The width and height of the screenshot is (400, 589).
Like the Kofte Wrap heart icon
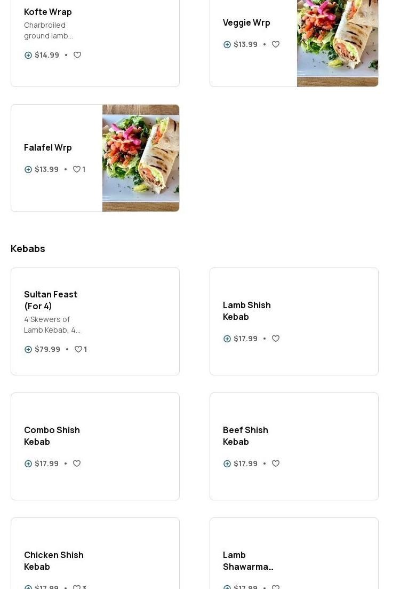[77, 55]
